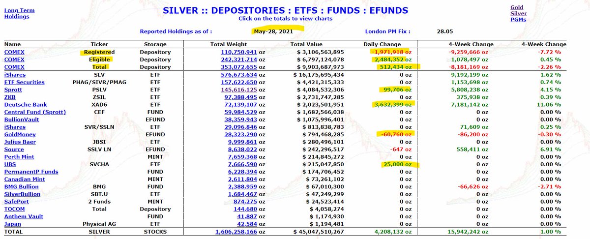Open the ETF Securities name link
This screenshot has height=239, width=590.
click(x=24, y=82)
